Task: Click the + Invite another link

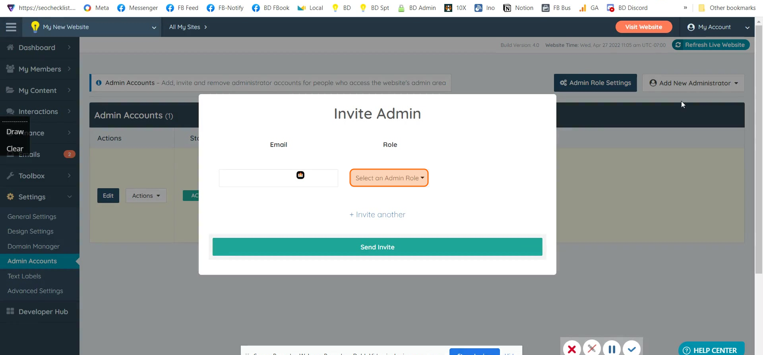Action: point(378,215)
